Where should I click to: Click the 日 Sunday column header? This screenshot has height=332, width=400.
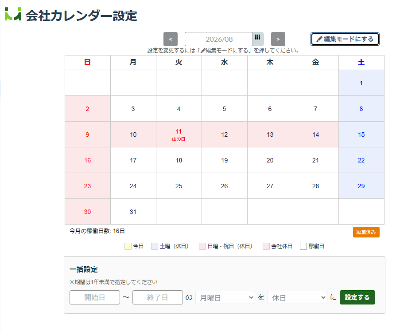click(x=88, y=63)
